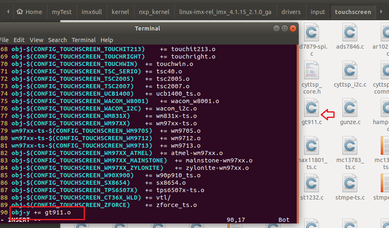Click 'wacom_i2c.o' on line 76
Screen dimensions: 389x228
point(177,109)
